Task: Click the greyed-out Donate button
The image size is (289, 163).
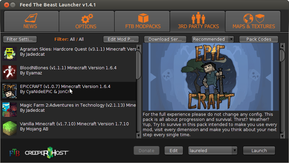Action: tap(147, 151)
